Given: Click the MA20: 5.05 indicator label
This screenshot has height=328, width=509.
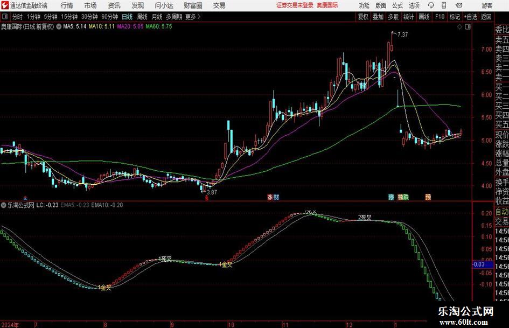Looking at the screenshot, I should click(x=130, y=26).
